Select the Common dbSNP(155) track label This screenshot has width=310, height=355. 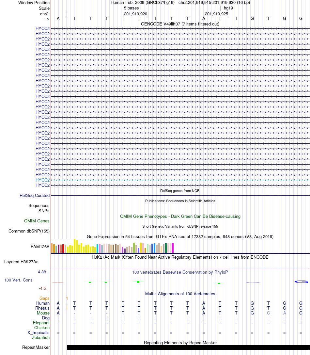pos(29,231)
